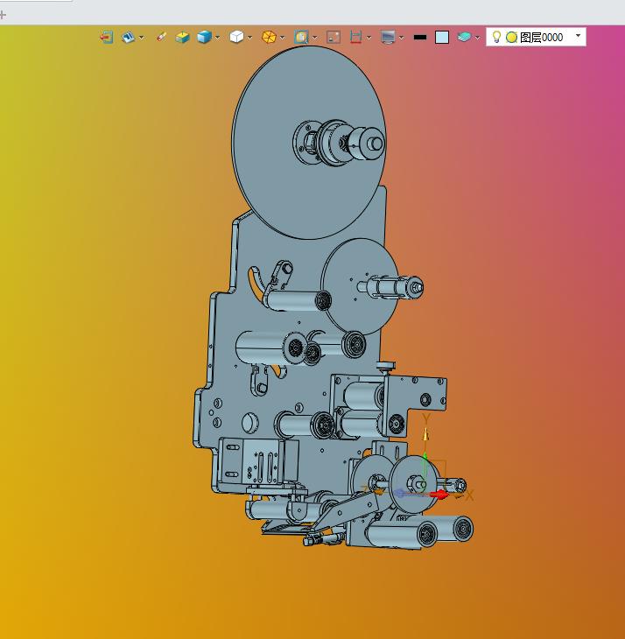Select the eraser/brush tool icon

161,37
